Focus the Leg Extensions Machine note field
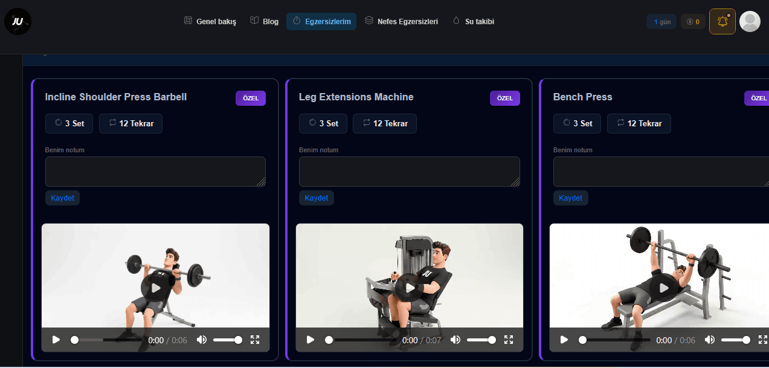Viewport: 769px width, 368px height. tap(410, 172)
